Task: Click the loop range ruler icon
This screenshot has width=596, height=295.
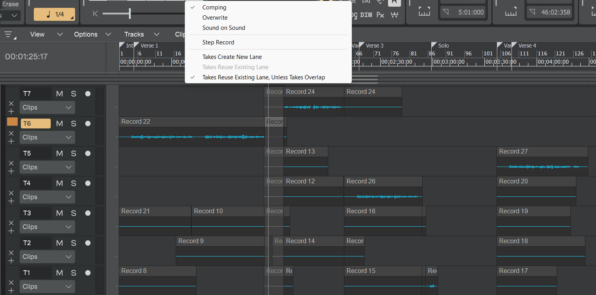Action: [x=424, y=12]
